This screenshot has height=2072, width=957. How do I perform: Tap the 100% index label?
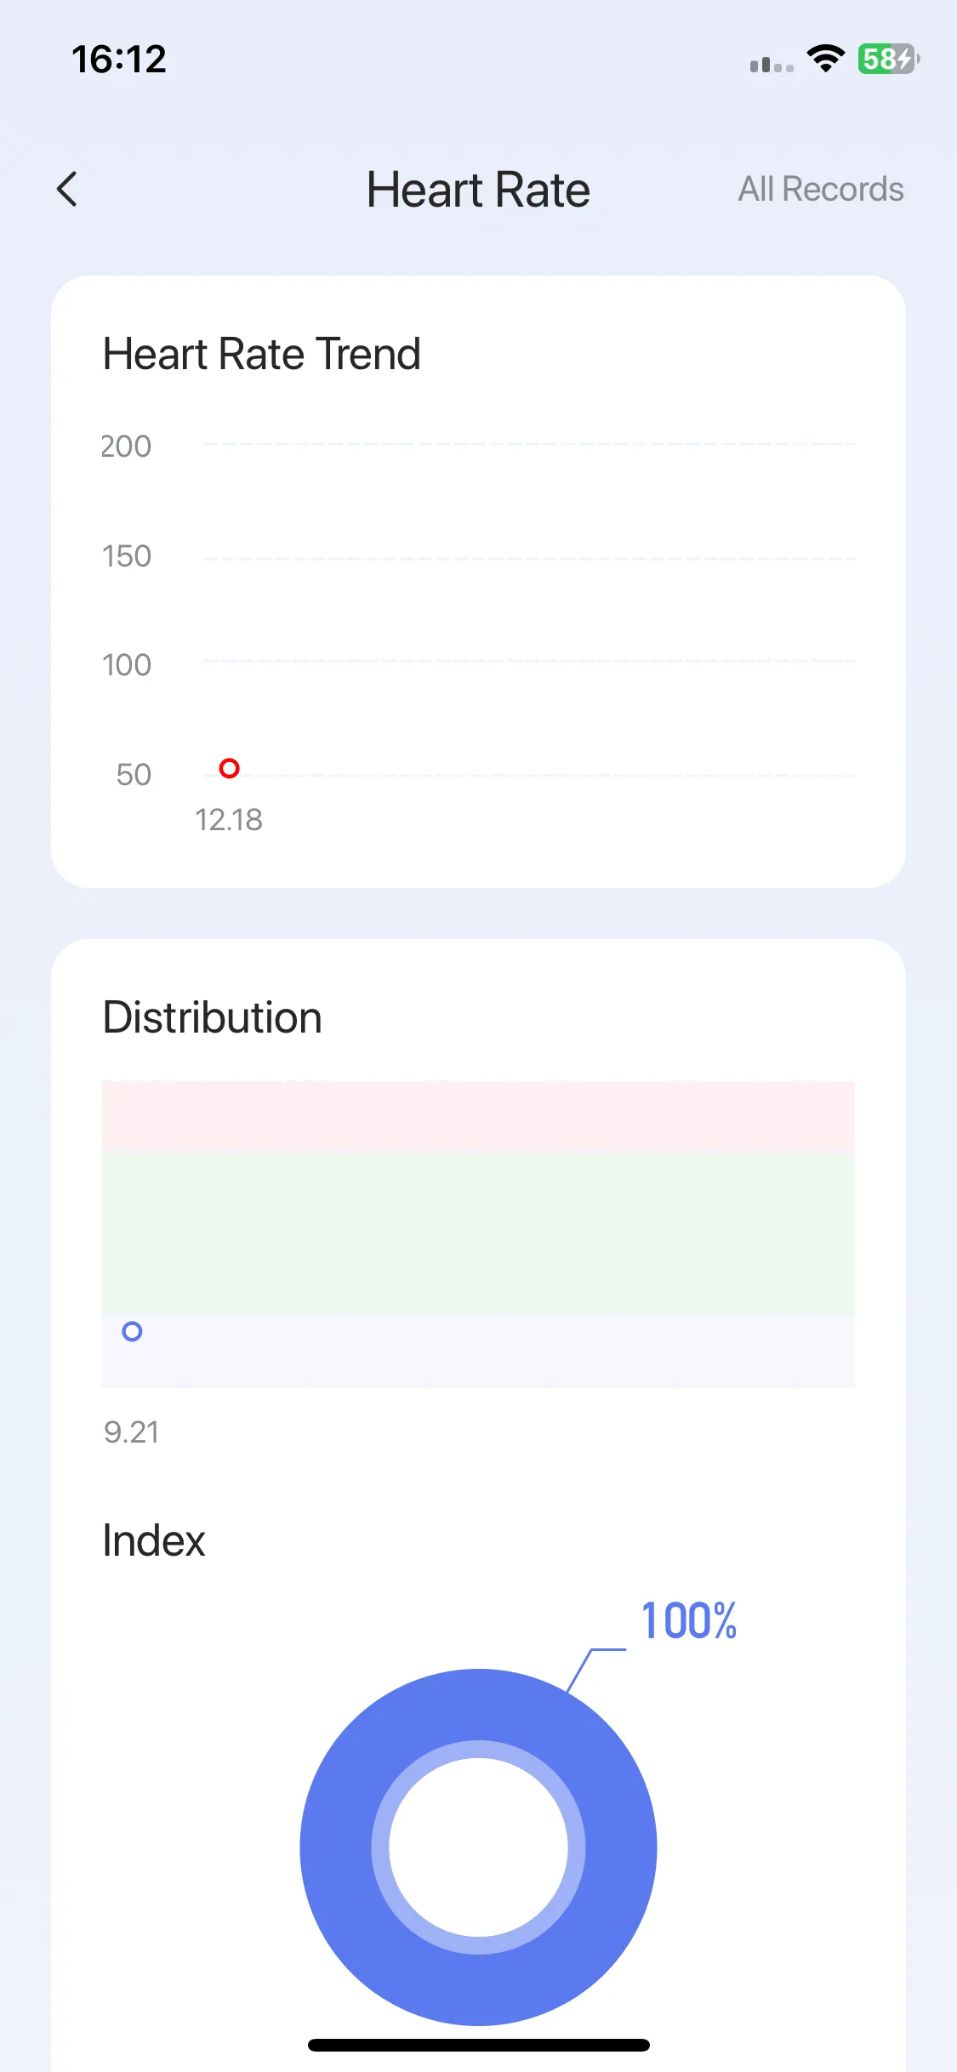point(689,1621)
